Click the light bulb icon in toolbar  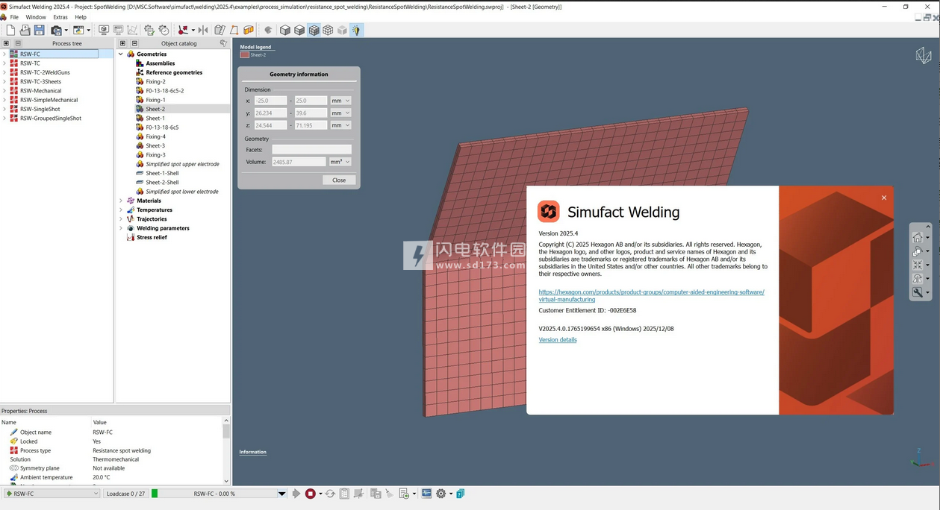pos(356,31)
